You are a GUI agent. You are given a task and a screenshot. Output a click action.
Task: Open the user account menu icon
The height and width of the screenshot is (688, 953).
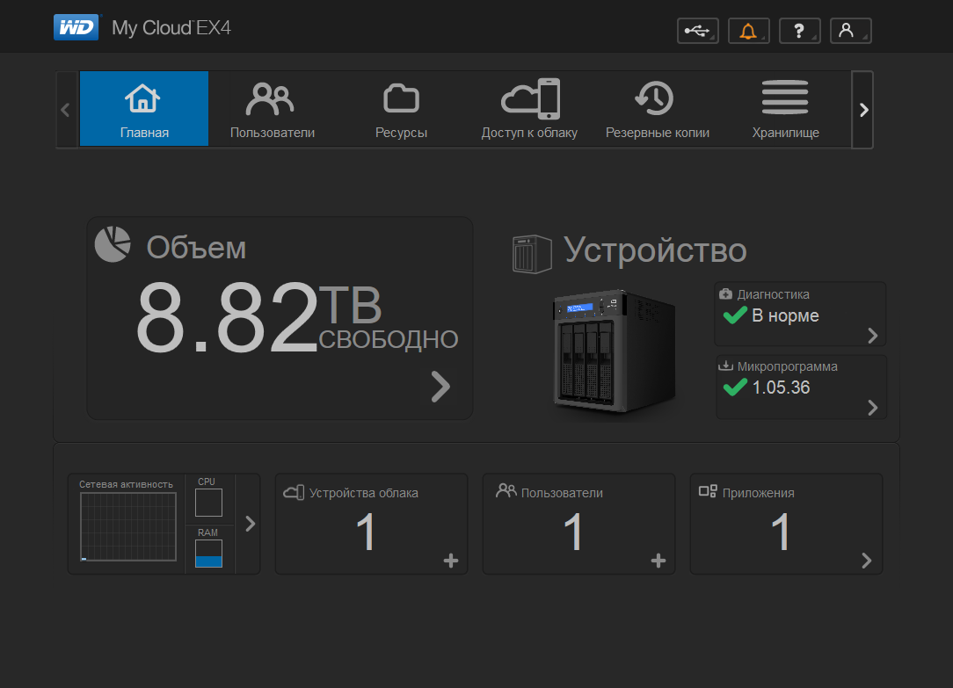pos(850,31)
